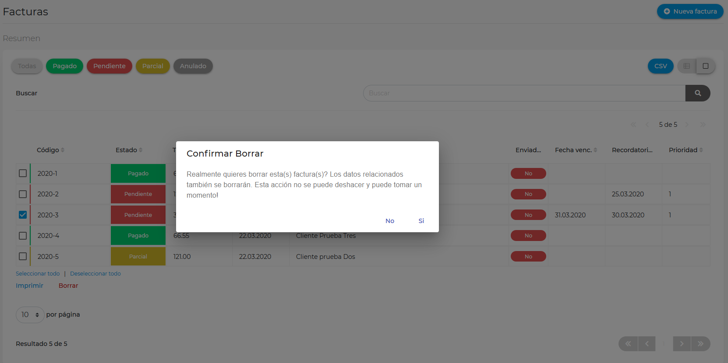Go to previous page in bottom pagination

tap(647, 344)
